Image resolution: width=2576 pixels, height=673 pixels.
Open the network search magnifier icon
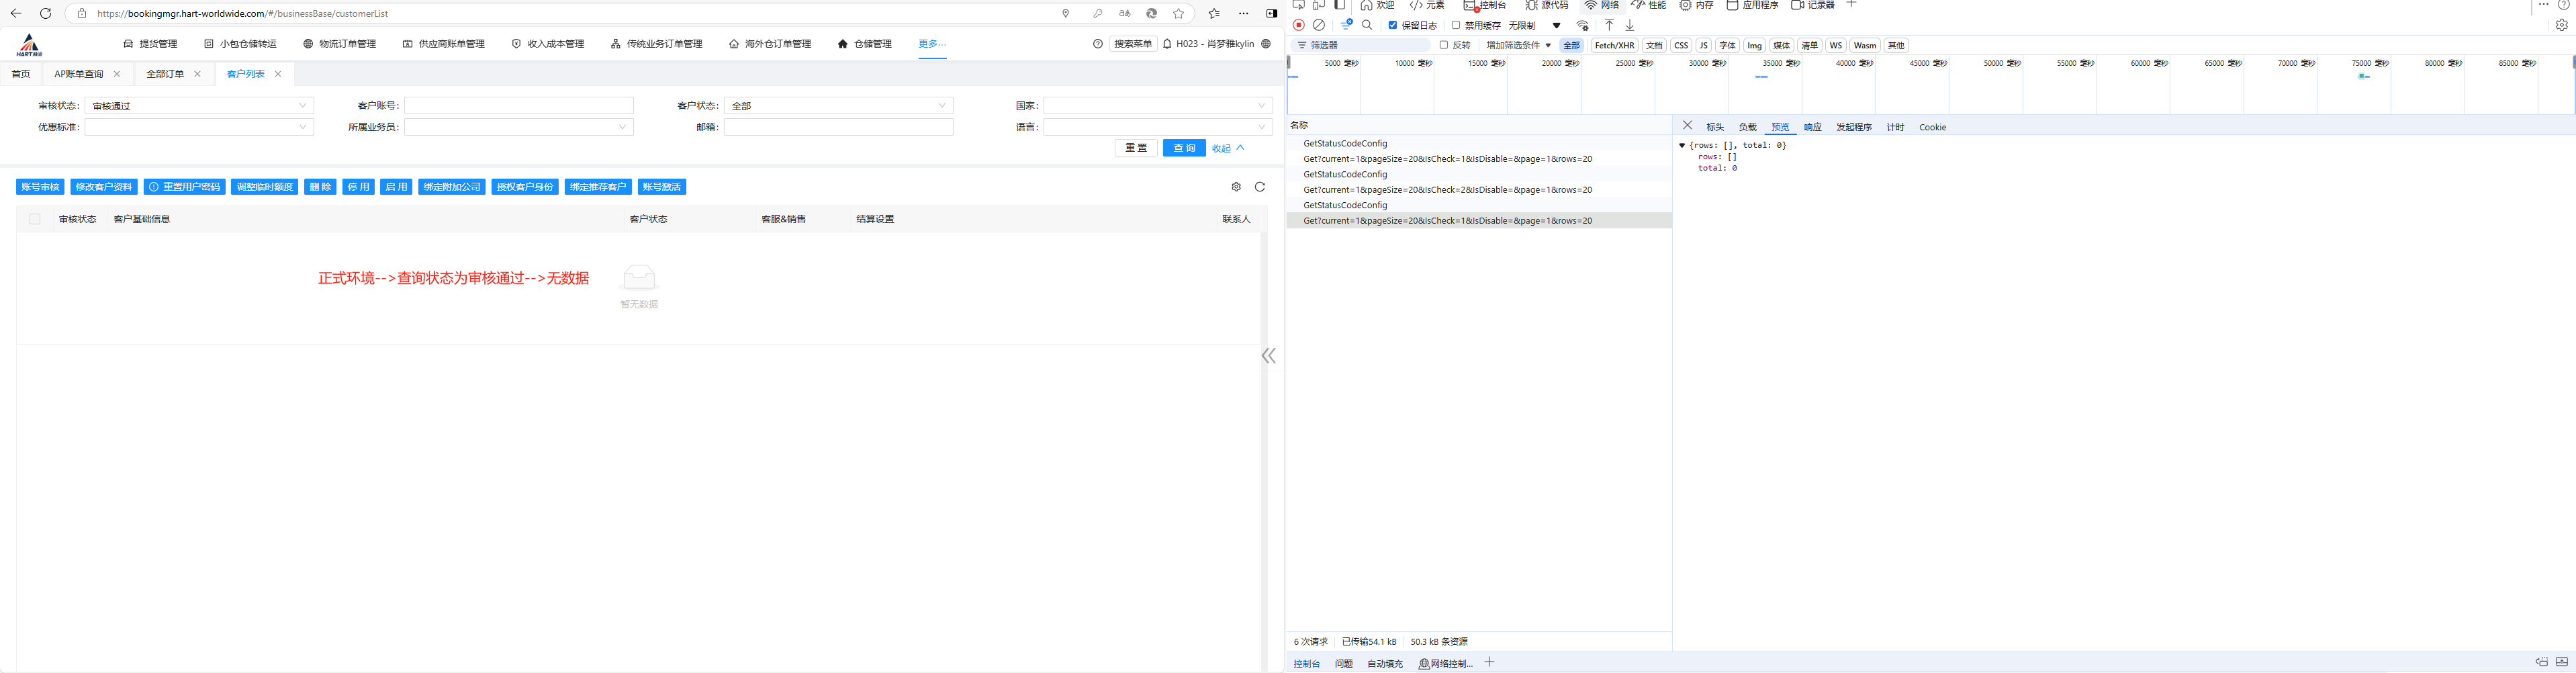1367,25
